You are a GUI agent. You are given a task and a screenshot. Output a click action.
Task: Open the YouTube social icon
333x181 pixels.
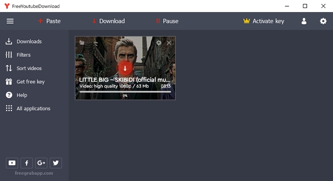pyautogui.click(x=12, y=163)
